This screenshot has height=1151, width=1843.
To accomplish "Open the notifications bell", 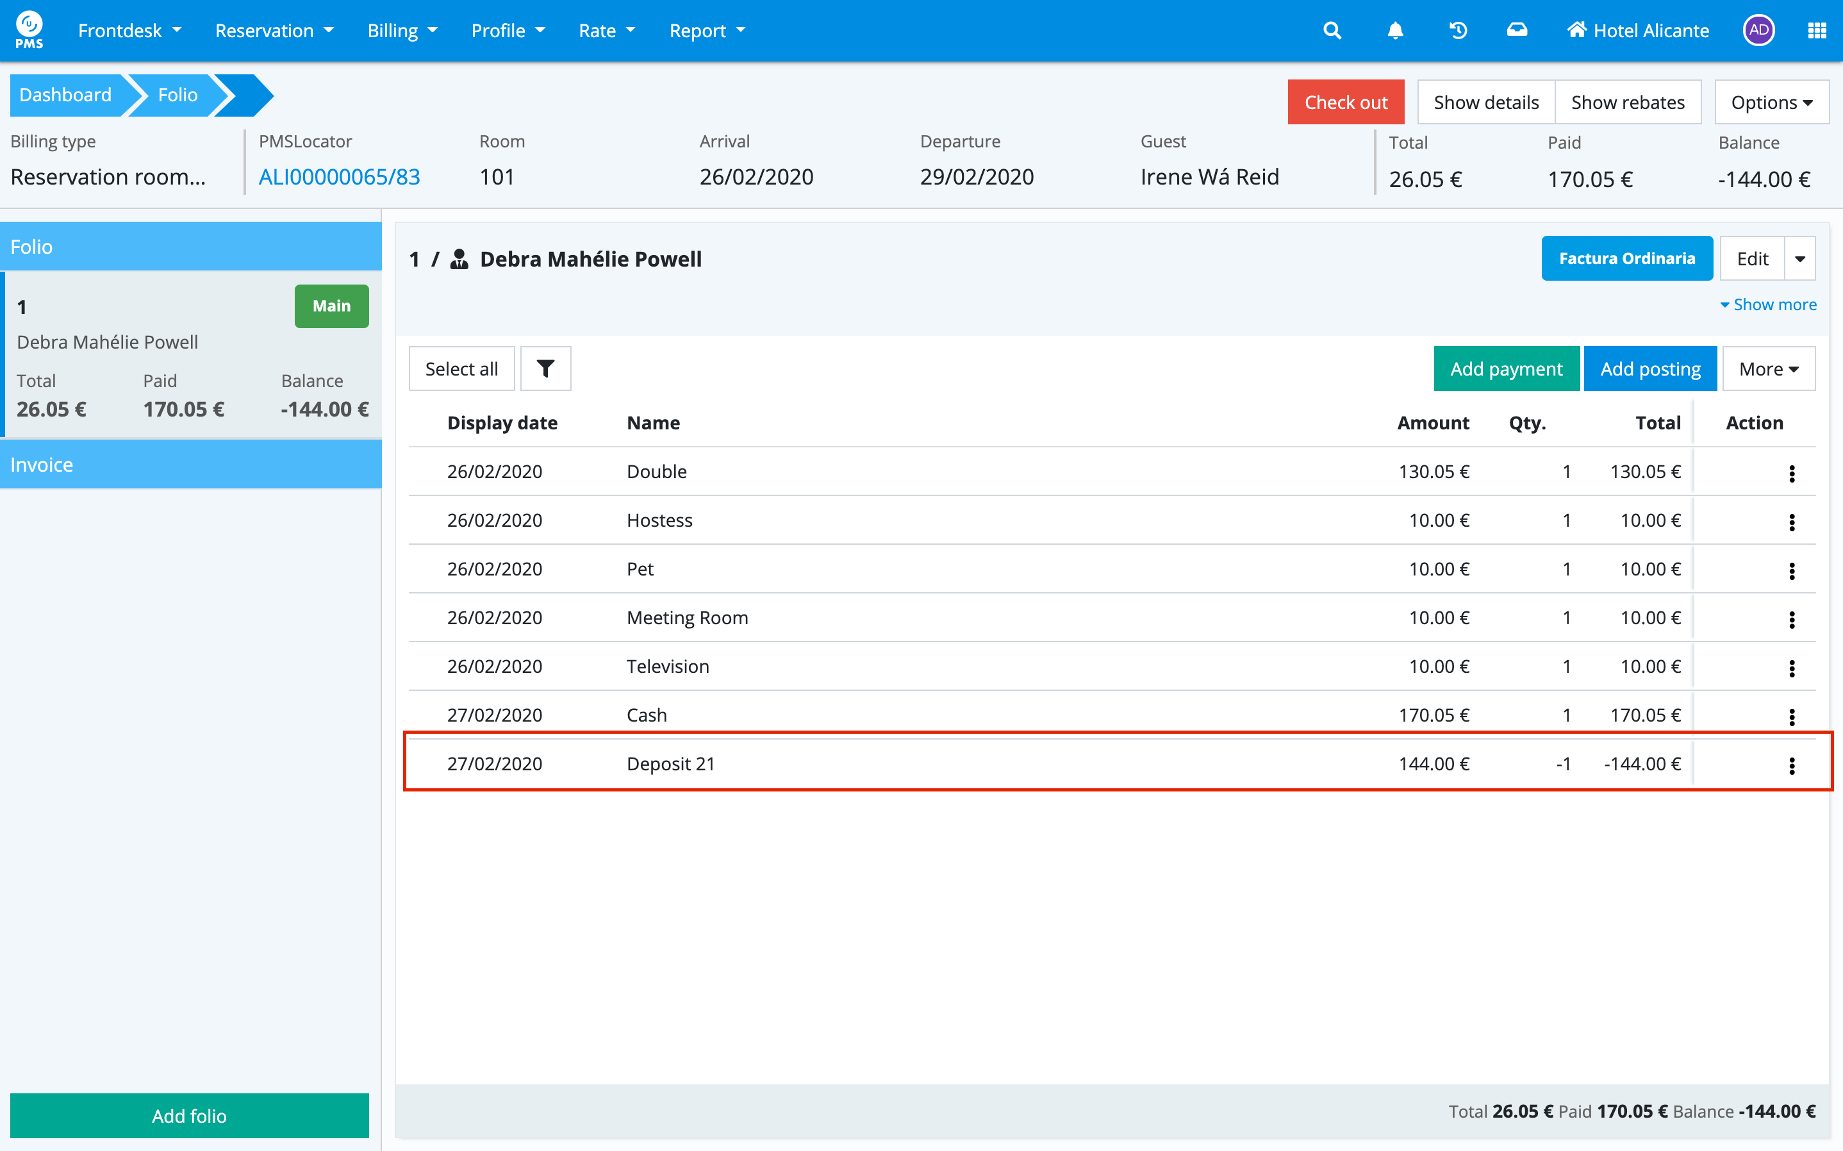I will point(1395,31).
